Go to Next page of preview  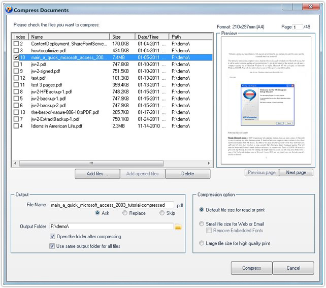pos(296,172)
